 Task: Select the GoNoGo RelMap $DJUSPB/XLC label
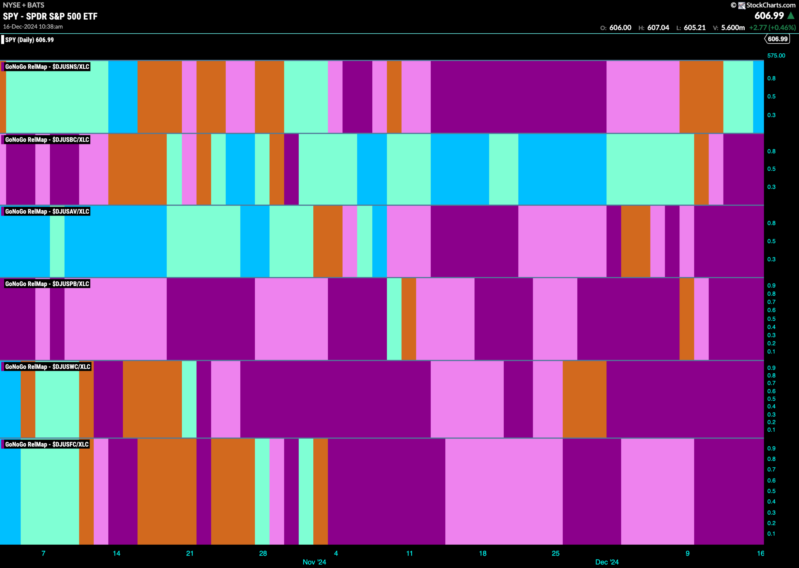click(47, 284)
